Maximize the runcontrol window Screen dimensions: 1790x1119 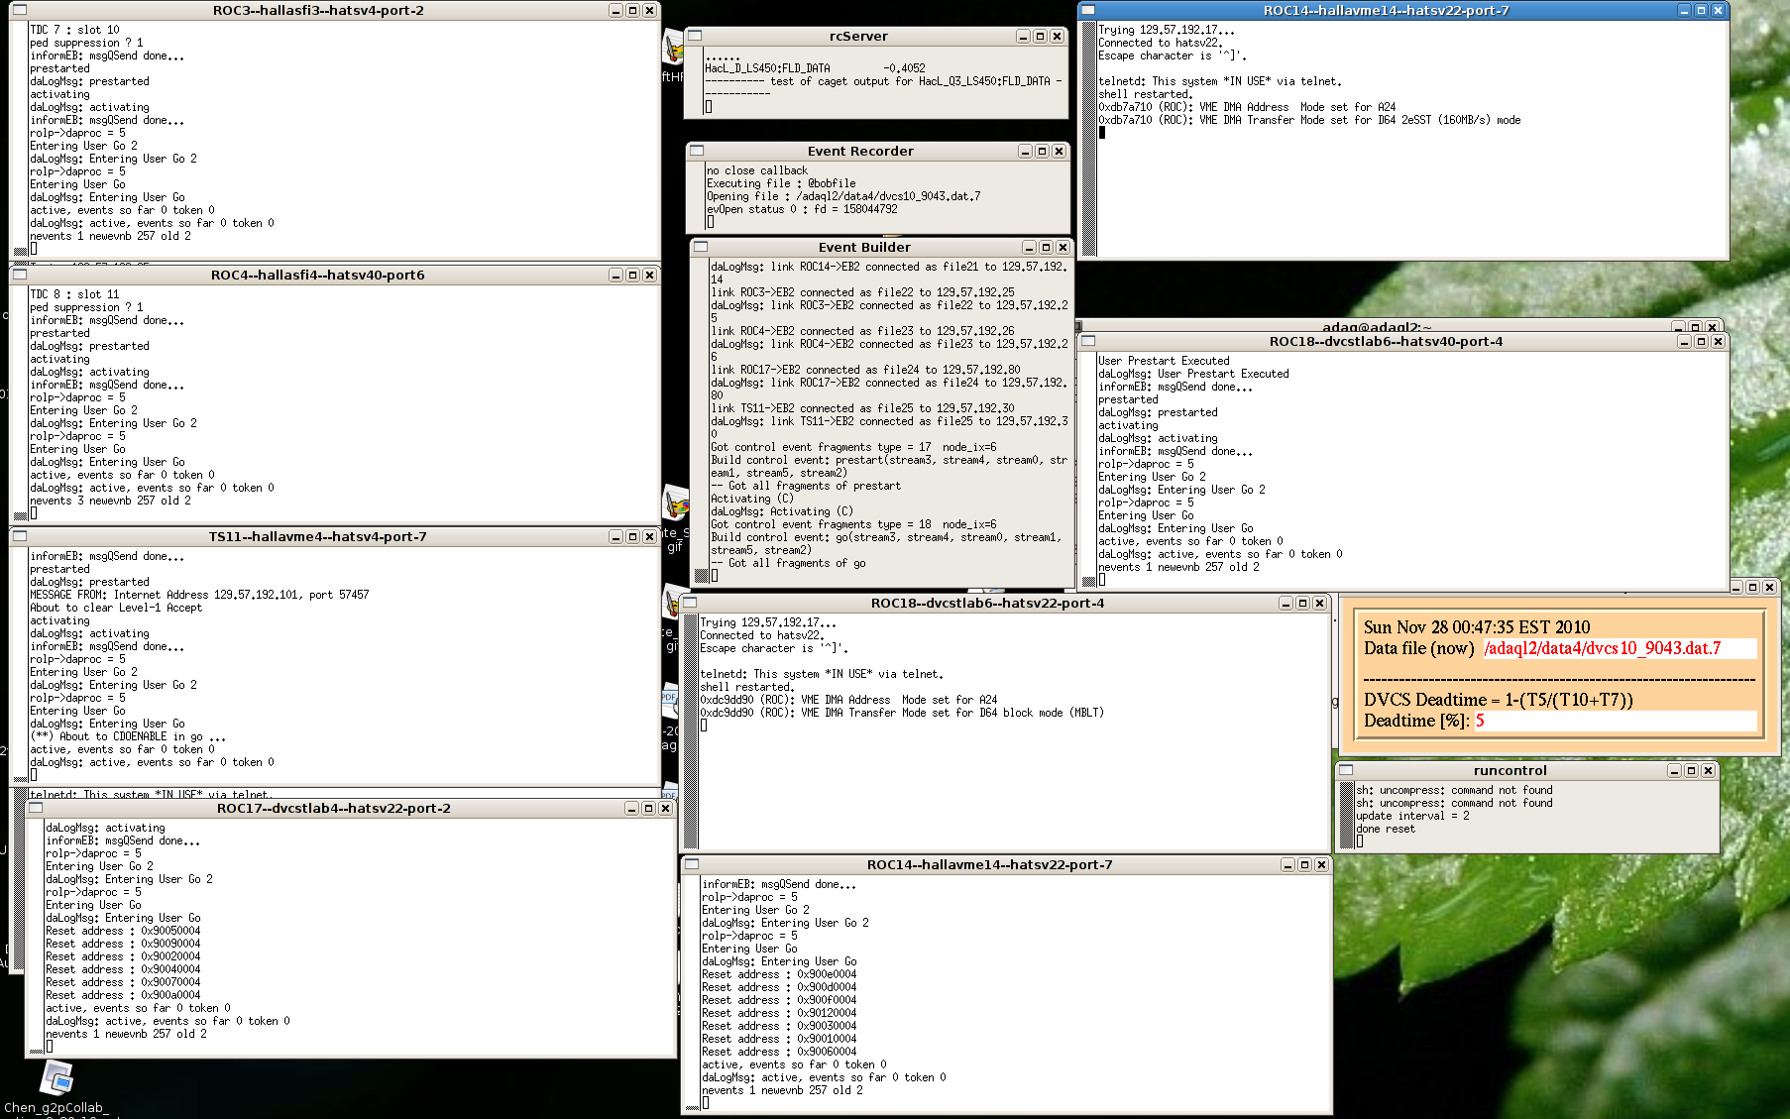(1691, 771)
